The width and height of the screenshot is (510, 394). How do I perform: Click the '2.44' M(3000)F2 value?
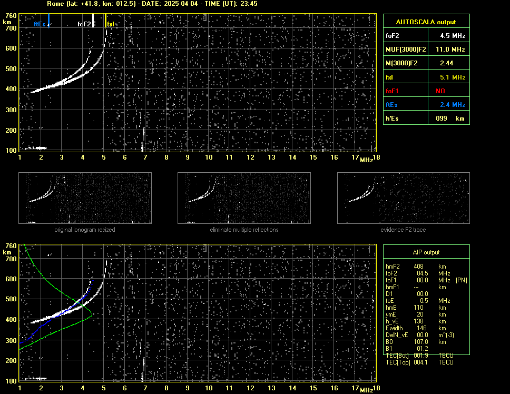coord(447,63)
